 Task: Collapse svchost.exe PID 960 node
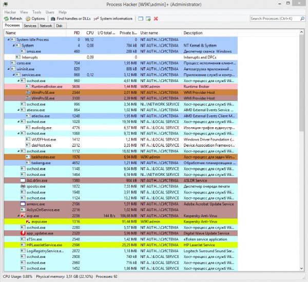pos(18,81)
